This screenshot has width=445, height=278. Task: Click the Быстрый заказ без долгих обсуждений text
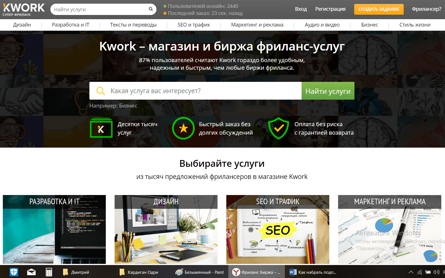(226, 128)
